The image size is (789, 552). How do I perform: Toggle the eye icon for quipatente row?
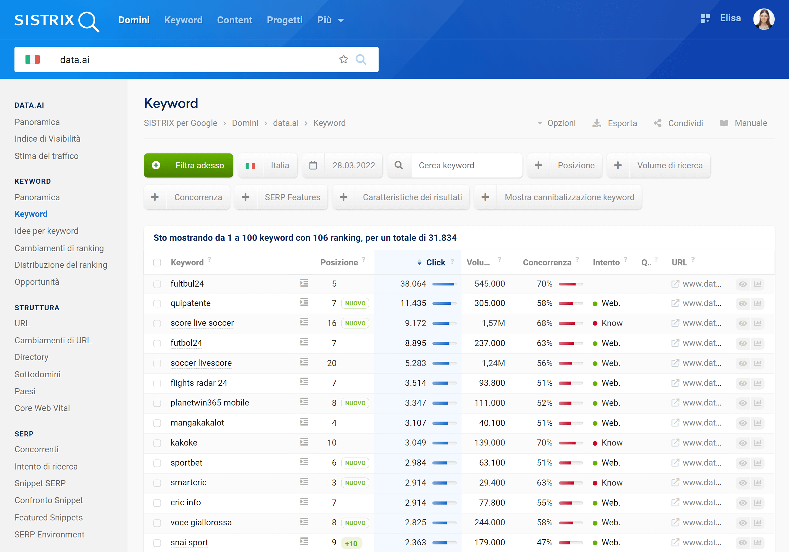click(743, 303)
